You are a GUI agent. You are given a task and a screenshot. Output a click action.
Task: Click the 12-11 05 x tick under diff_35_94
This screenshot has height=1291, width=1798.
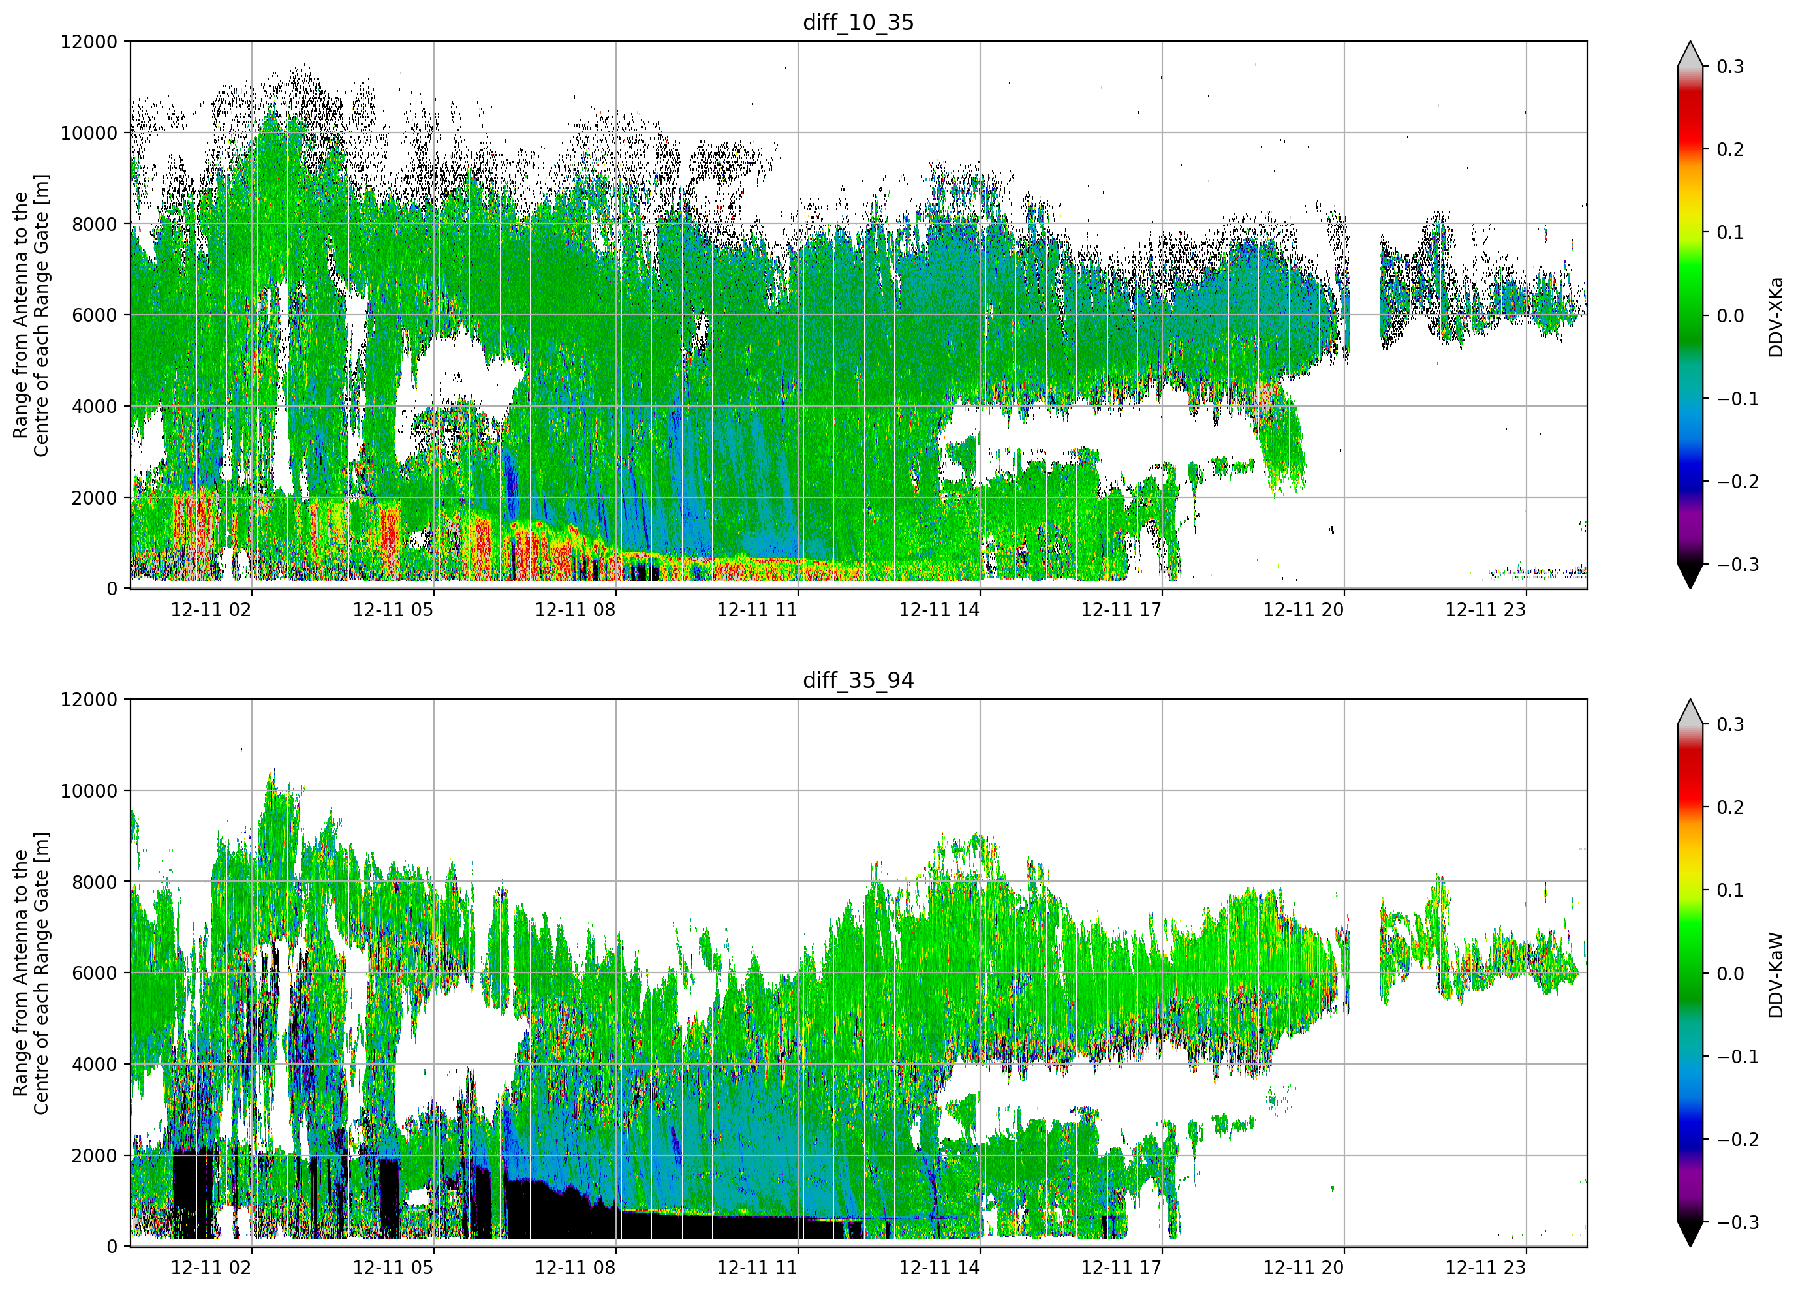click(x=392, y=1268)
